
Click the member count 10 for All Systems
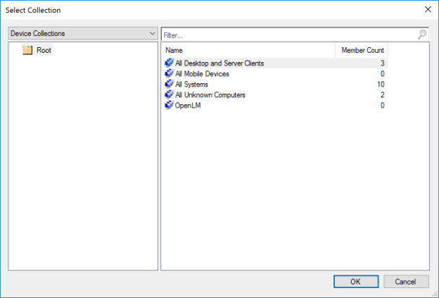[x=380, y=85]
